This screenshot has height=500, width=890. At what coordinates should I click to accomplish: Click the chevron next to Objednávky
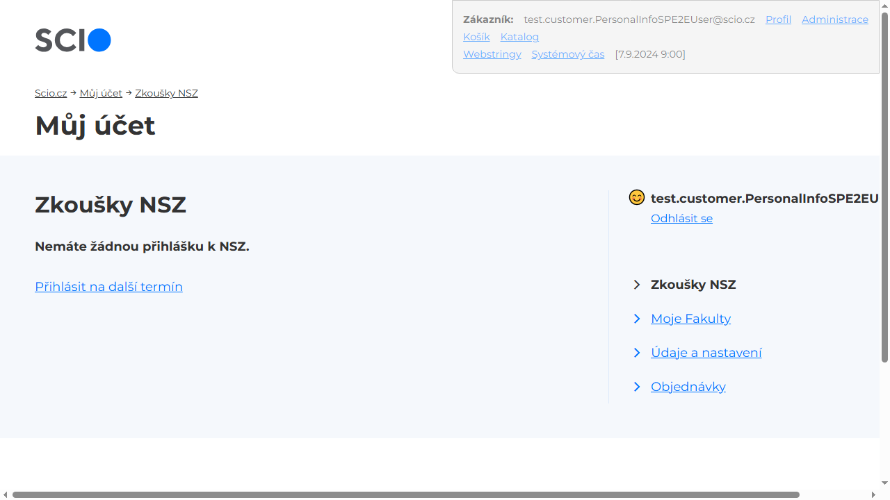point(637,387)
